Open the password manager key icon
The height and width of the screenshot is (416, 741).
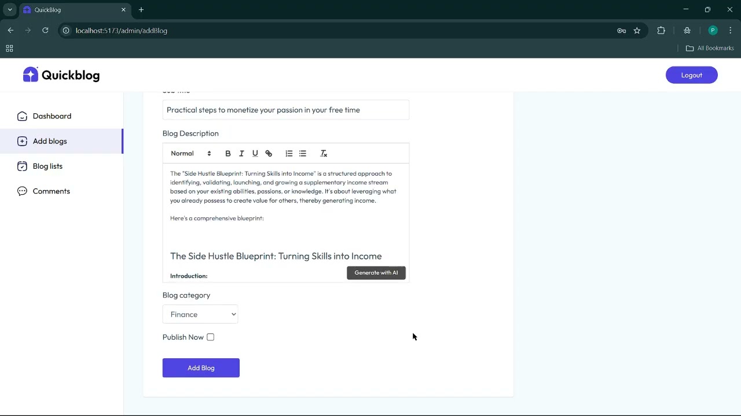tap(621, 31)
